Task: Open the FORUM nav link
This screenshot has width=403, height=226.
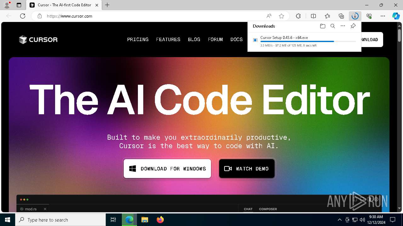Action: [215, 40]
